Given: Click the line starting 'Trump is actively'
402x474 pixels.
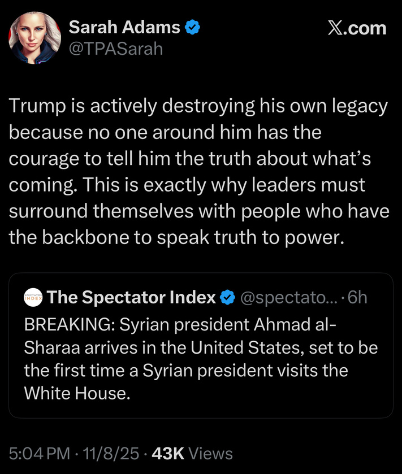Looking at the screenshot, I should (x=198, y=107).
